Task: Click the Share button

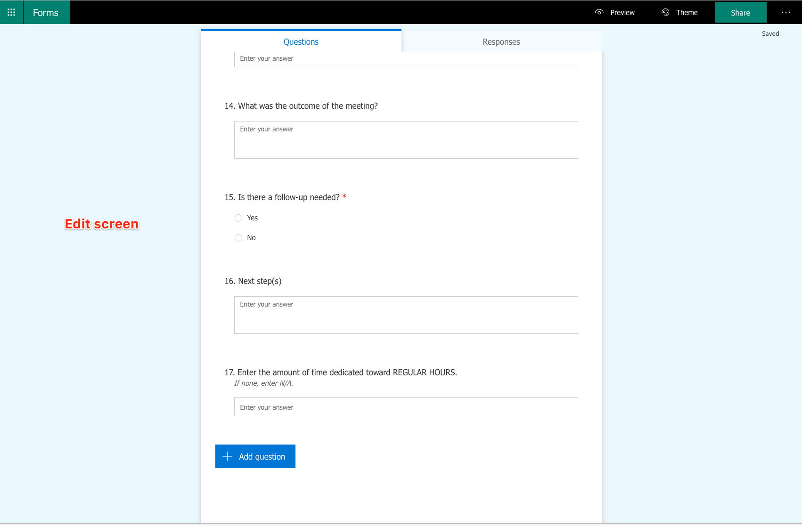Action: [740, 12]
